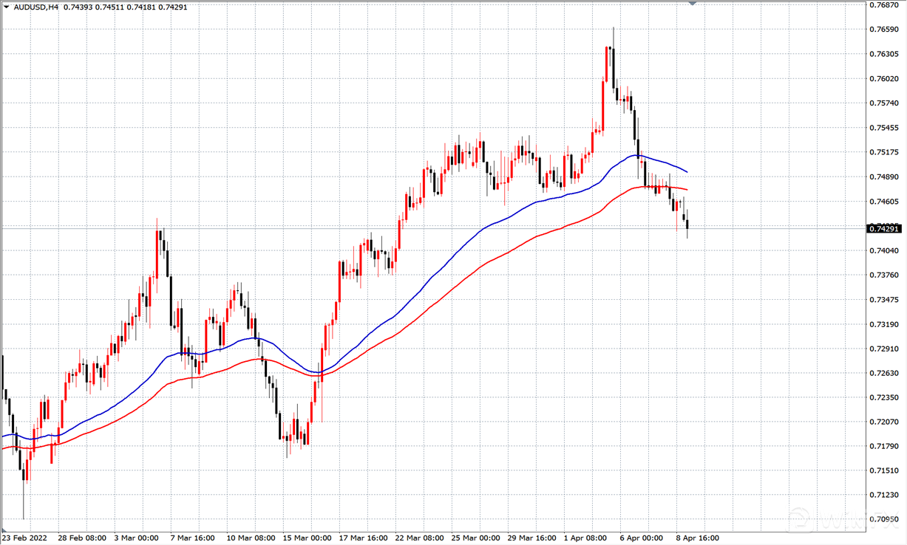Click the AUDUSD,H4 chart title text
This screenshot has height=545, width=907.
[36, 7]
